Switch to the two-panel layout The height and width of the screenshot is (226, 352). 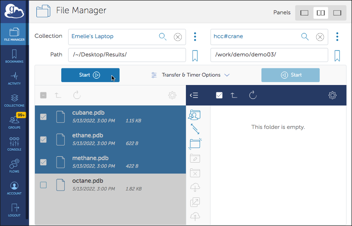(x=321, y=13)
